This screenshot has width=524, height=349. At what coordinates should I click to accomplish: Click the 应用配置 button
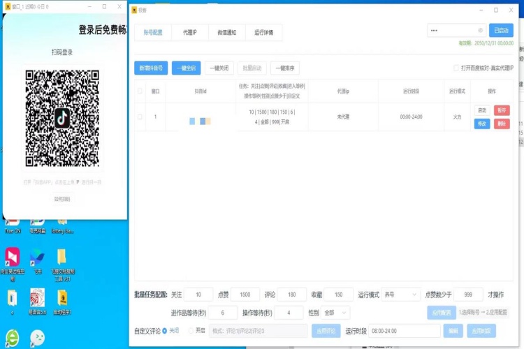click(442, 313)
